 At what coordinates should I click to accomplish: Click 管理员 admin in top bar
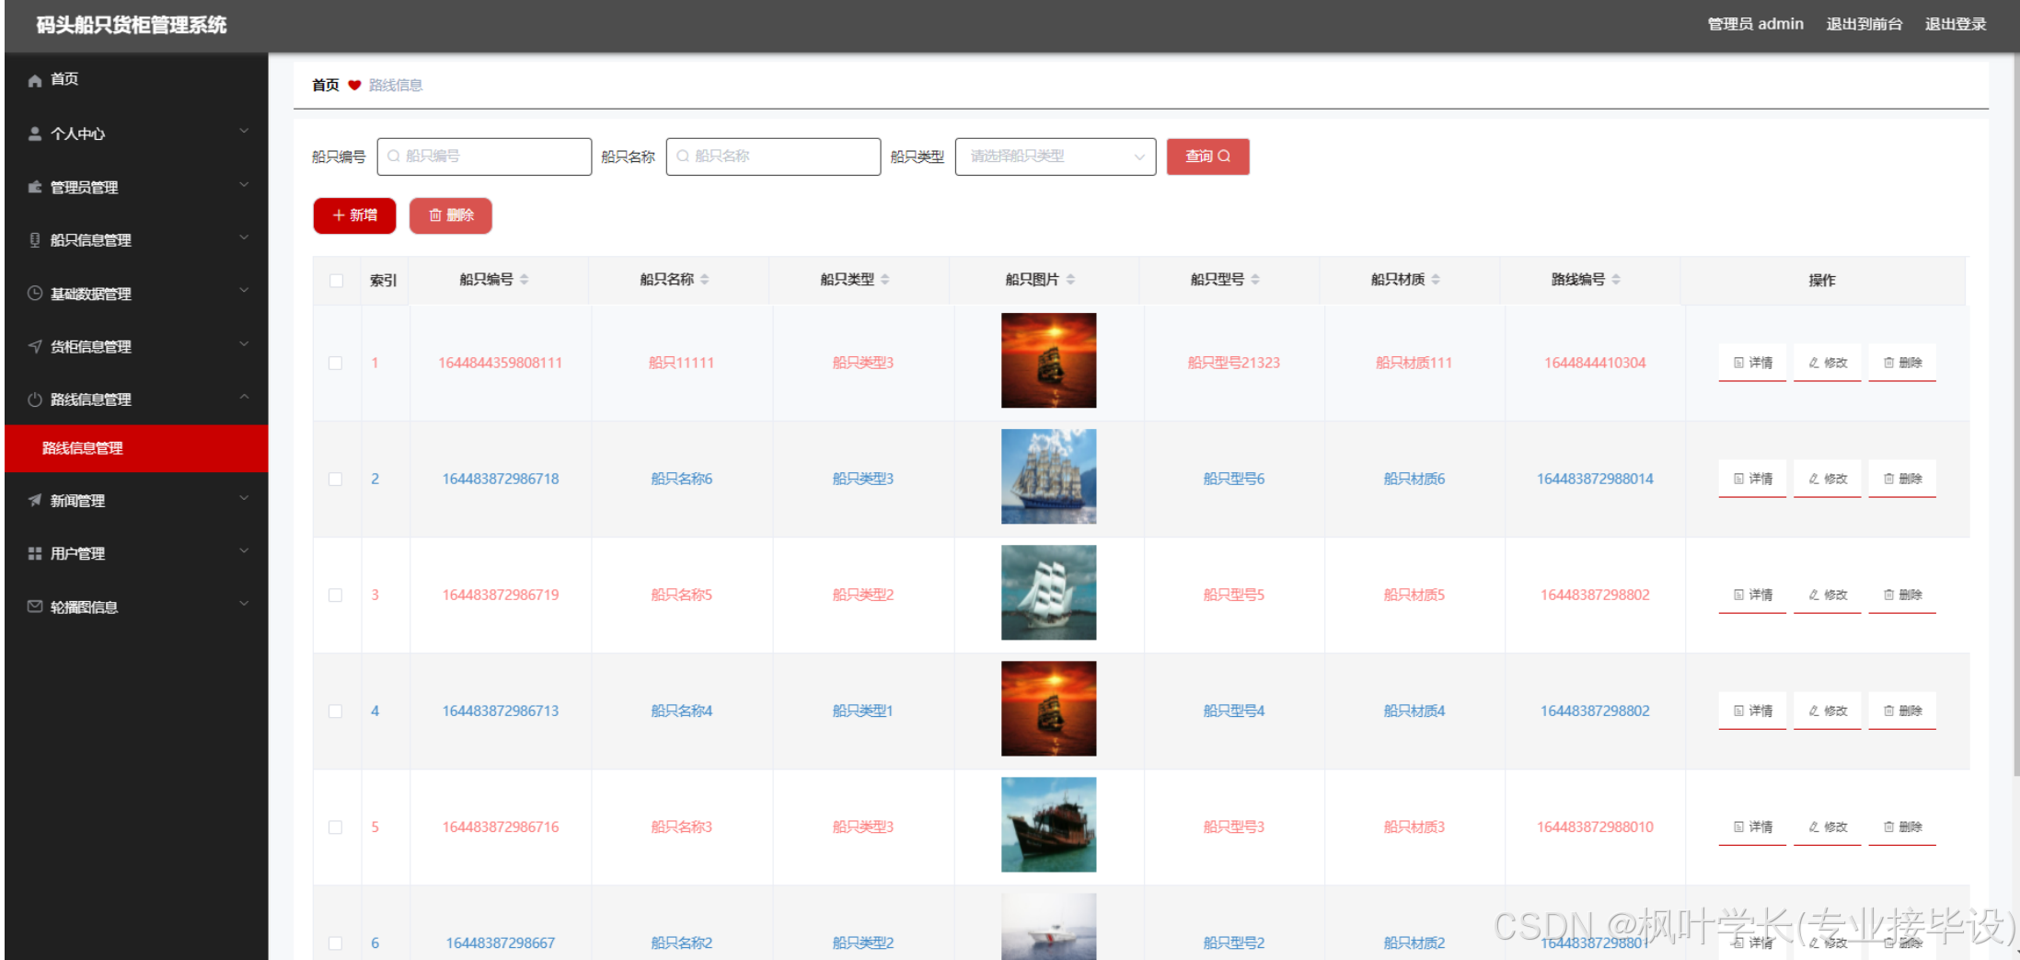click(x=1755, y=24)
